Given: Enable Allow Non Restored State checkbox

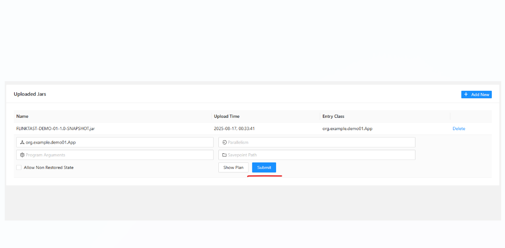Looking at the screenshot, I should [x=19, y=168].
